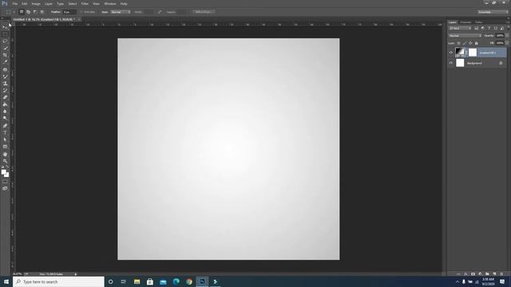Open the File menu

tap(14, 4)
